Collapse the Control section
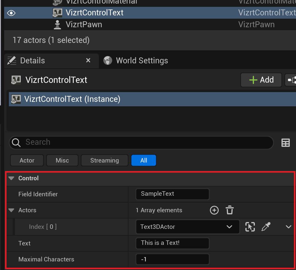This screenshot has height=270, width=296. pyautogui.click(x=12, y=178)
